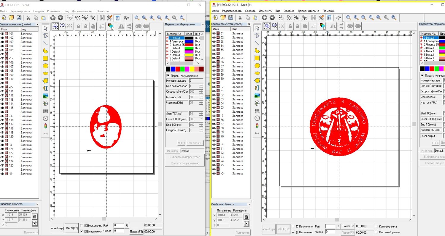Click the МАРК(F2) button in left window
Viewport: 445px width, 236px height.
click(x=72, y=228)
